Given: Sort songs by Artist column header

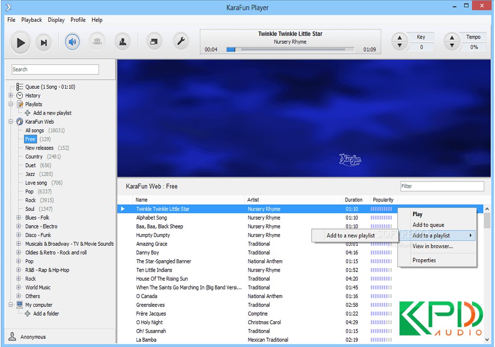Looking at the screenshot, I should click(x=253, y=200).
